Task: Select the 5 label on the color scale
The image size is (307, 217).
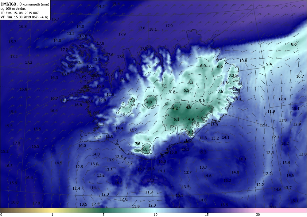Action: pos(103,215)
